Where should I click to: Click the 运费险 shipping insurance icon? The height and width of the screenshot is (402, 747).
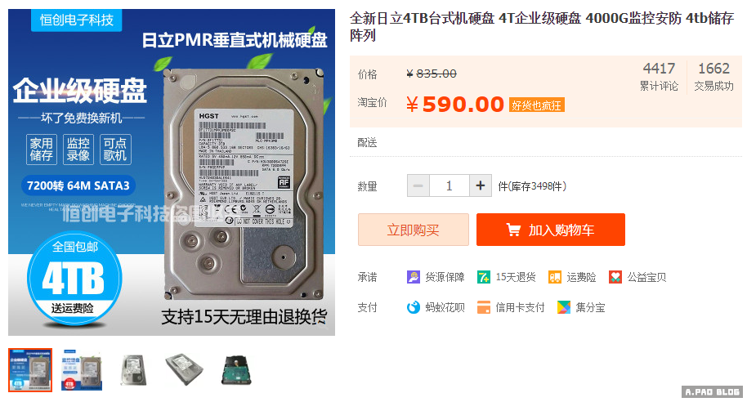(x=555, y=277)
